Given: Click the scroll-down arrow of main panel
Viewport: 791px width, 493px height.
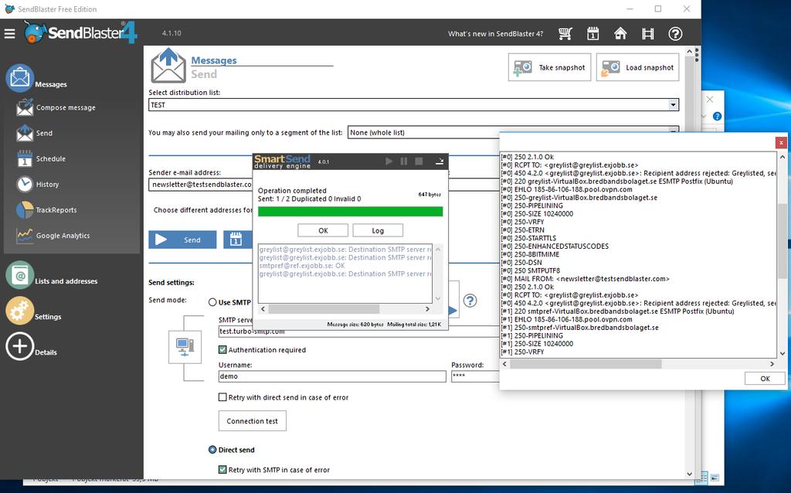Looking at the screenshot, I should click(x=689, y=474).
